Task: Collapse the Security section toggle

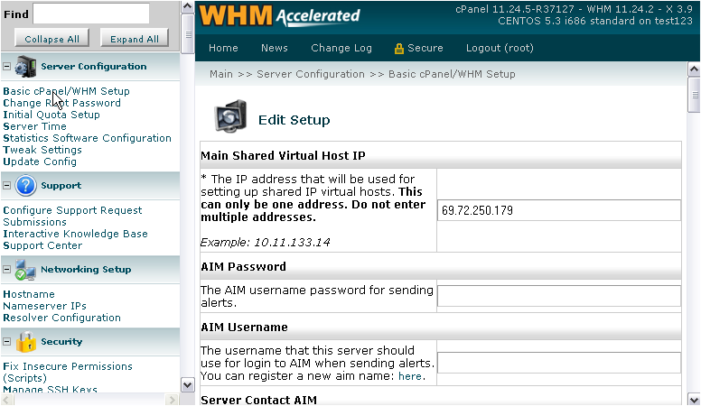Action: pyautogui.click(x=6, y=342)
